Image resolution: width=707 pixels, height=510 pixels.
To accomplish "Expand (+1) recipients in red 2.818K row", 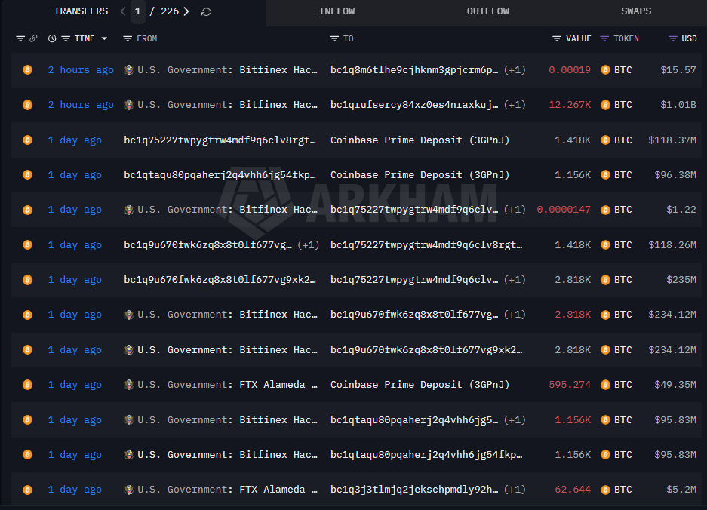I will tap(515, 315).
